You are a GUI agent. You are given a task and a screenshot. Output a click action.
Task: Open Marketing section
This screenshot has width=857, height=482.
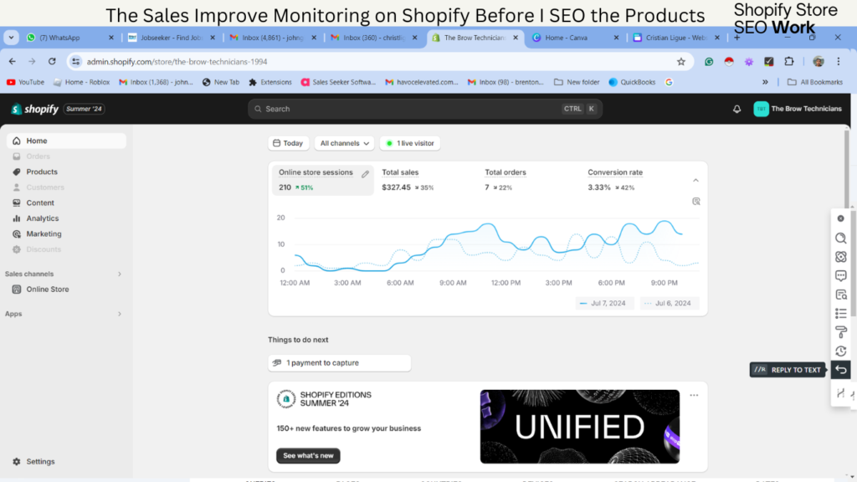(44, 234)
